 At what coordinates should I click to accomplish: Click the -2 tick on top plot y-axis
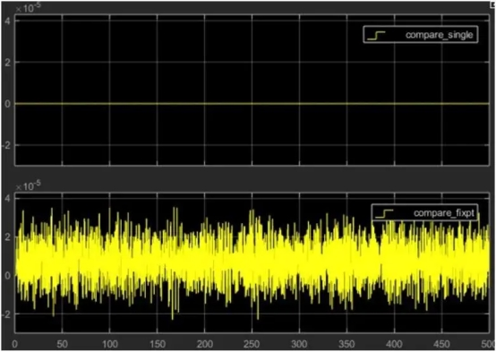tap(6, 145)
